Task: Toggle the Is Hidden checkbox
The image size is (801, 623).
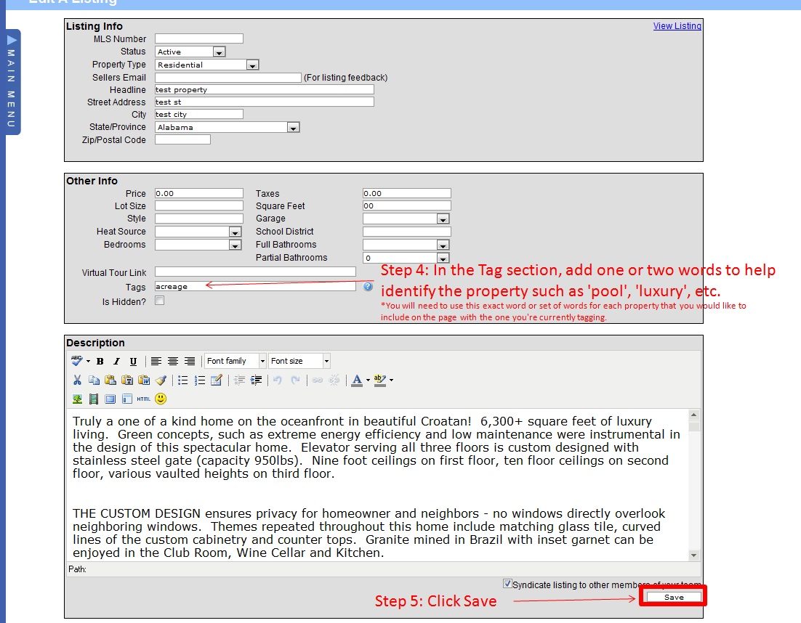Action: click(x=160, y=301)
